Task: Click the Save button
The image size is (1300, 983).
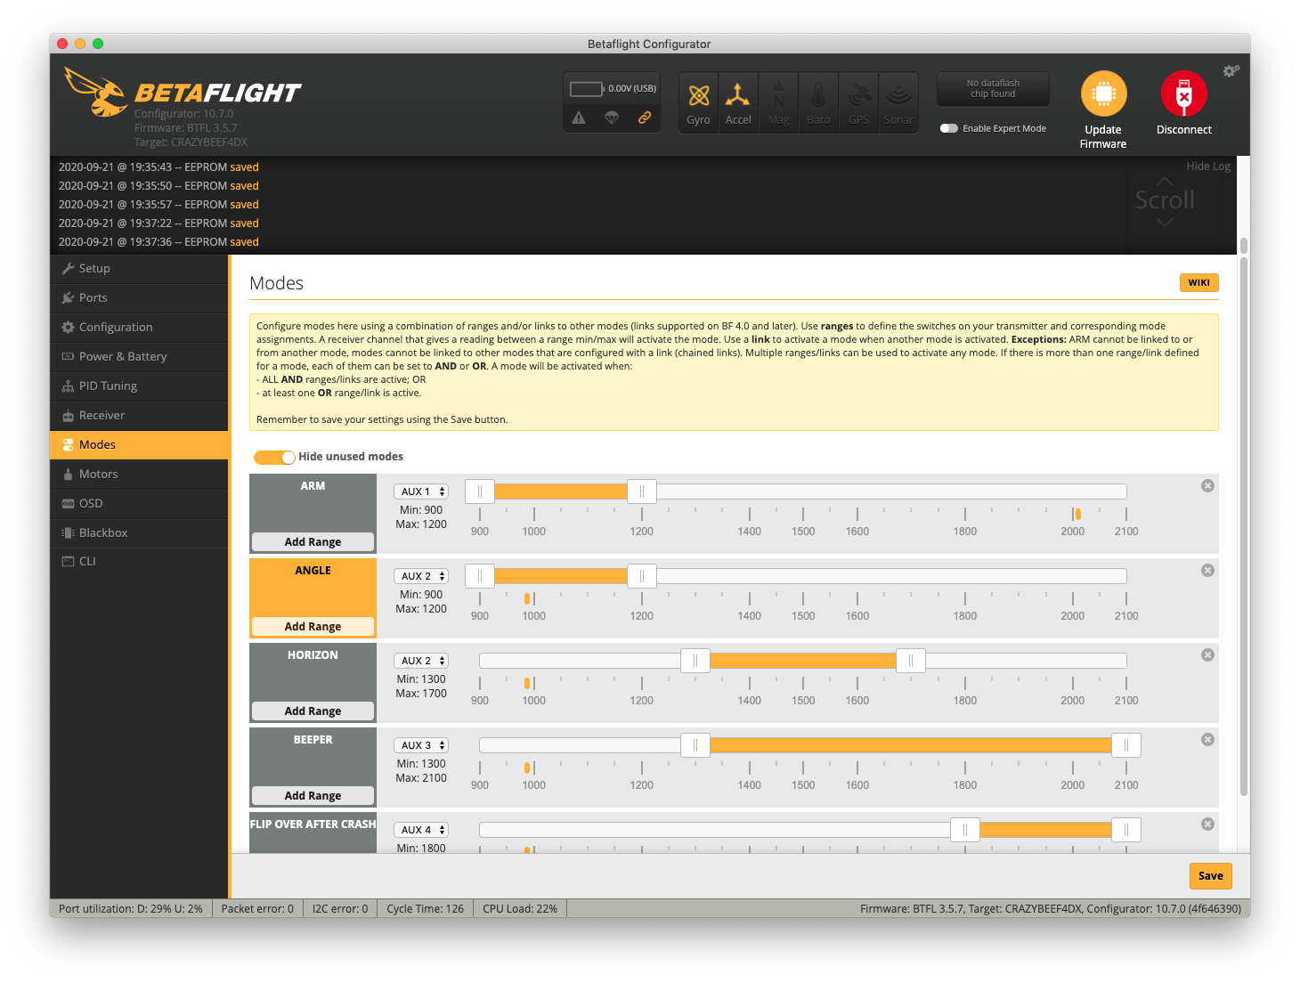Action: (x=1210, y=876)
